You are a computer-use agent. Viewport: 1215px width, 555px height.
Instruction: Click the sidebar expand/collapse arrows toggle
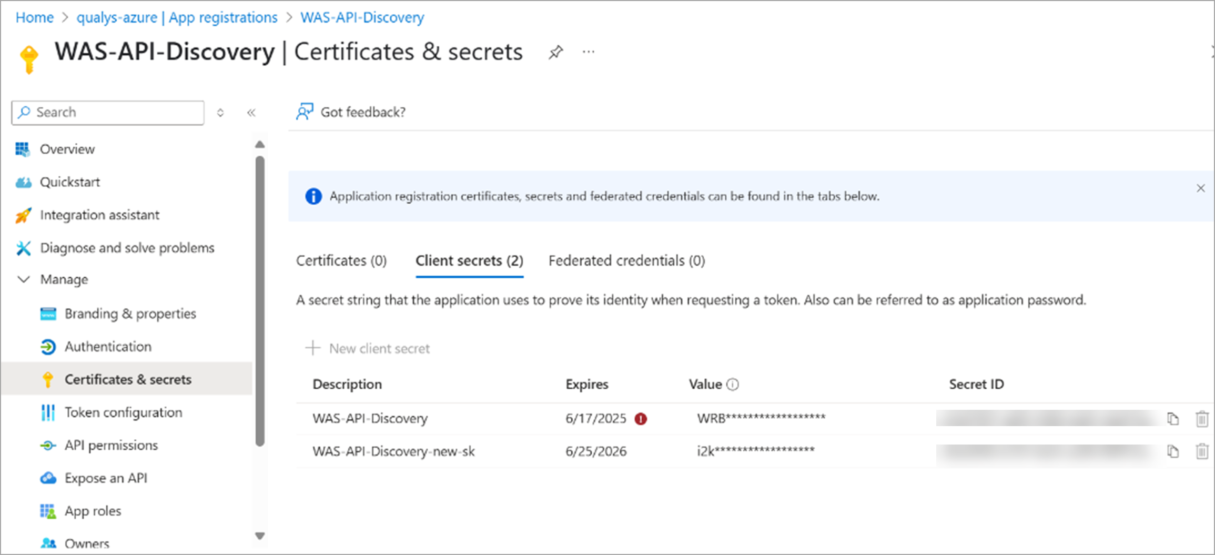(x=220, y=113)
